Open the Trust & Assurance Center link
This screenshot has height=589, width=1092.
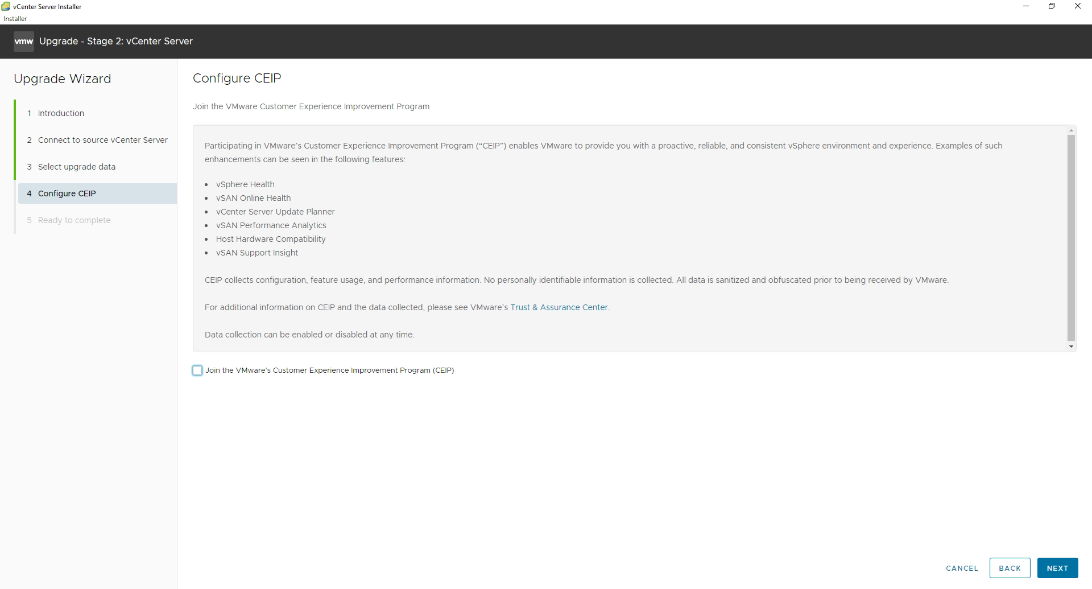coord(559,307)
